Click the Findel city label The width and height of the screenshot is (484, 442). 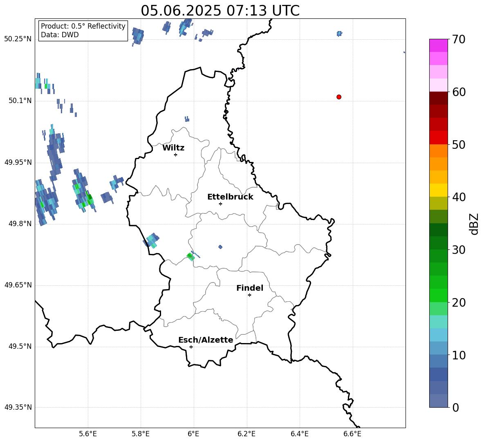250,288
